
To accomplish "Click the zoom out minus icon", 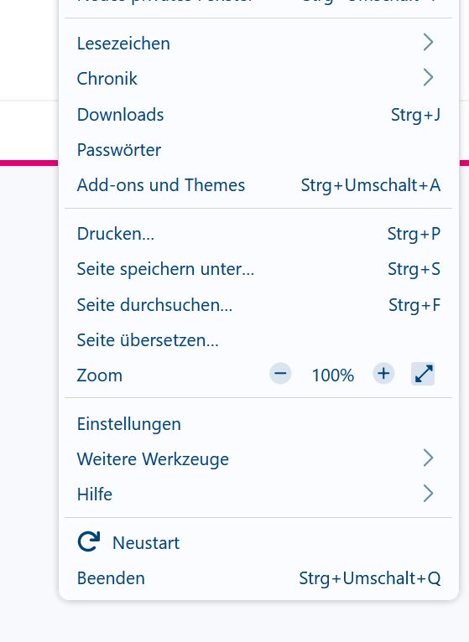I will (280, 374).
